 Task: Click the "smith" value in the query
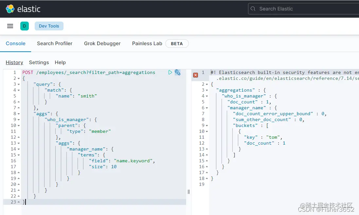[x=87, y=96]
